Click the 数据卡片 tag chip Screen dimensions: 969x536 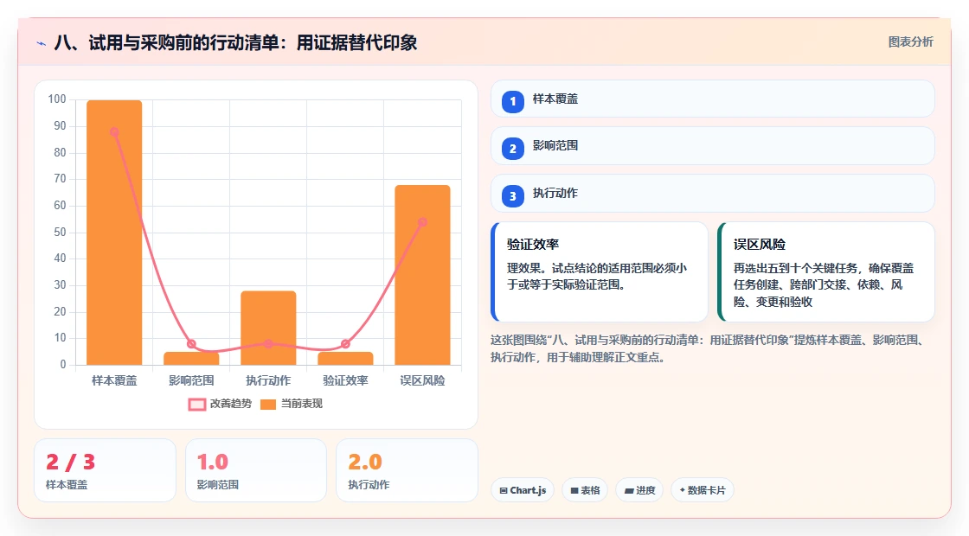tap(703, 490)
